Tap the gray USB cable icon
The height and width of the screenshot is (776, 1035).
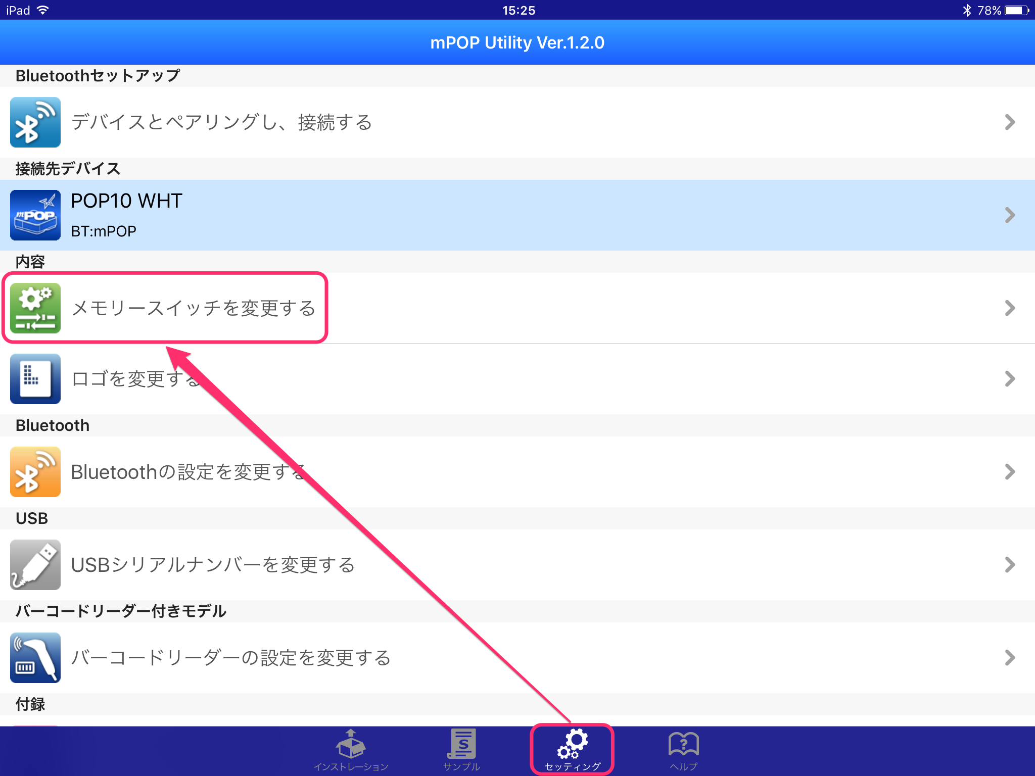[35, 565]
